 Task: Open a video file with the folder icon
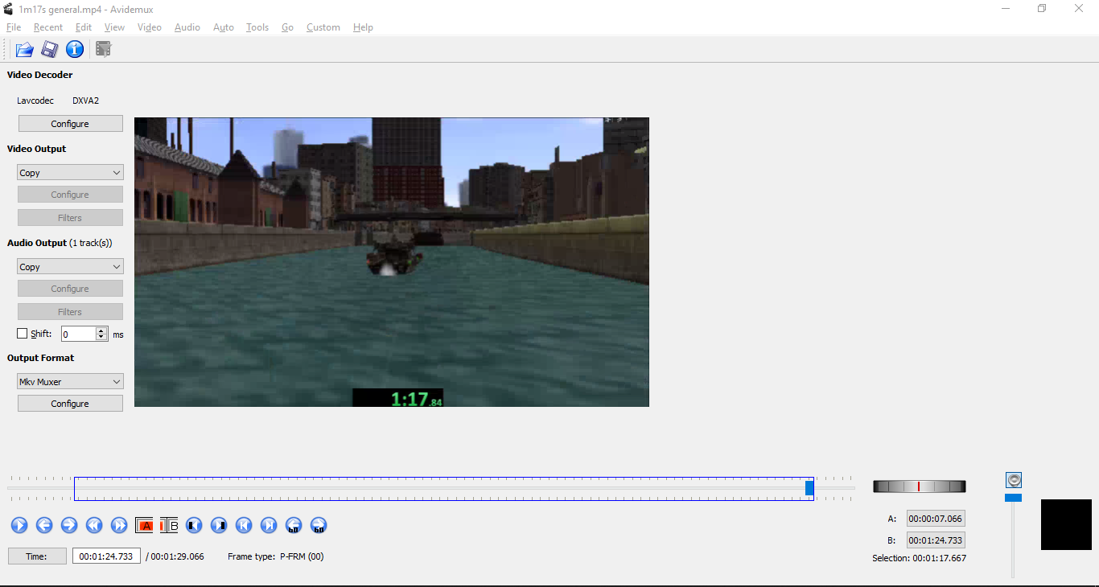25,49
